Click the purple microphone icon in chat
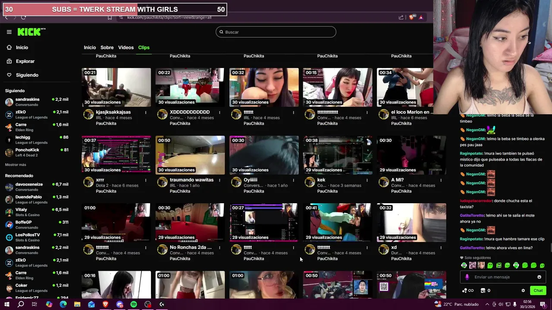 click(467, 277)
